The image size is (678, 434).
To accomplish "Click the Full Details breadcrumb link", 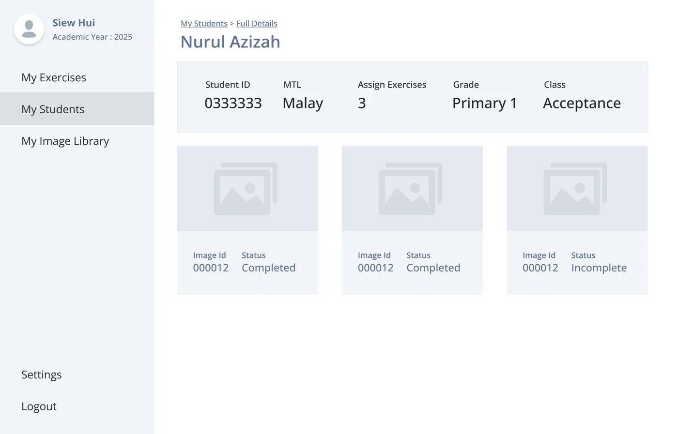I will tap(257, 23).
